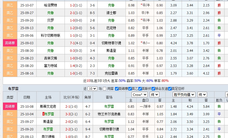The image size is (228, 138).
Task: Open the 斯蒂文尼奇 team page
Action: point(50,106)
